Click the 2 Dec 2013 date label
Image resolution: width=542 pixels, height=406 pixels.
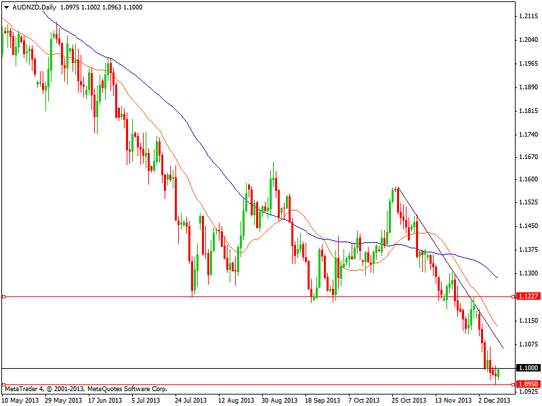click(494, 400)
